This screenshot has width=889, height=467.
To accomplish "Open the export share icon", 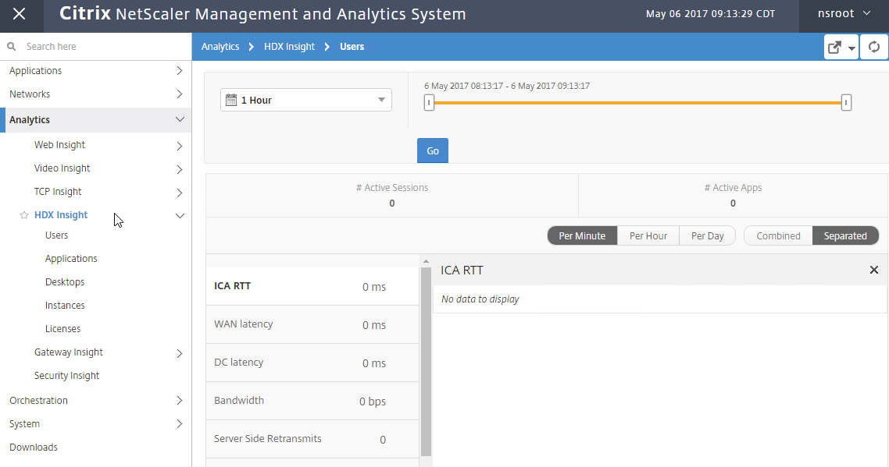I will point(834,48).
